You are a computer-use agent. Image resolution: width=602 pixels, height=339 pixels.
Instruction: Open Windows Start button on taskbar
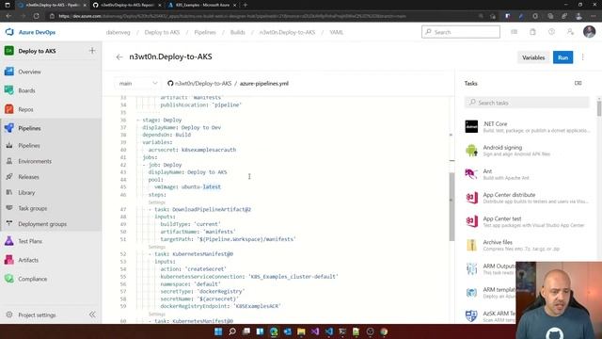point(218,331)
